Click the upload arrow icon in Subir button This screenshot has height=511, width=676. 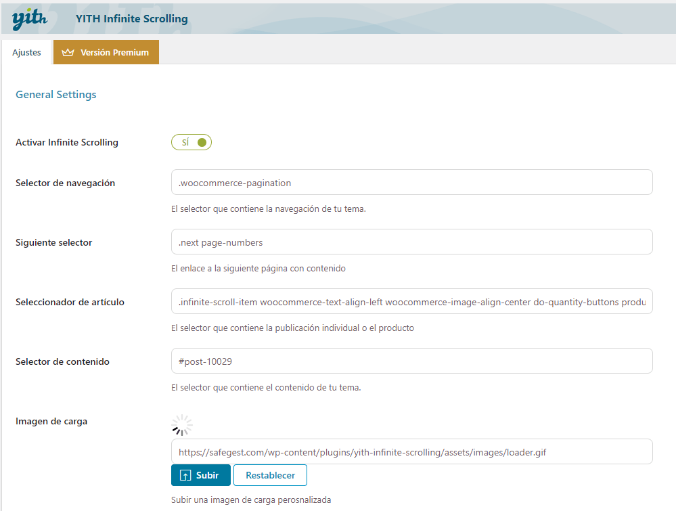click(x=185, y=475)
